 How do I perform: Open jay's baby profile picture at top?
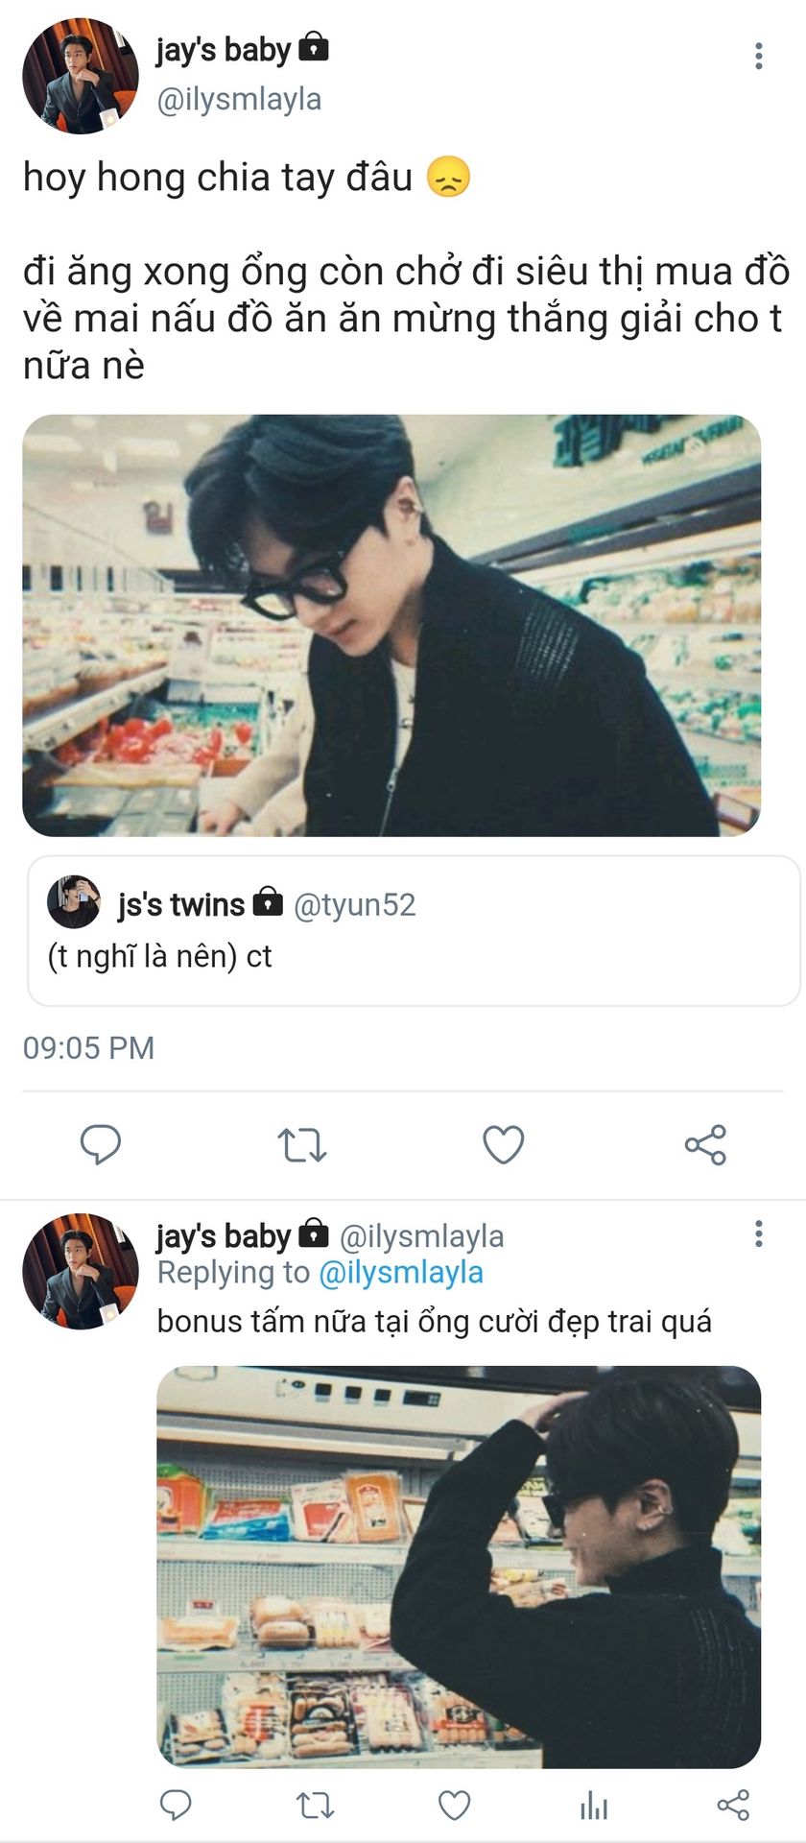pos(81,76)
